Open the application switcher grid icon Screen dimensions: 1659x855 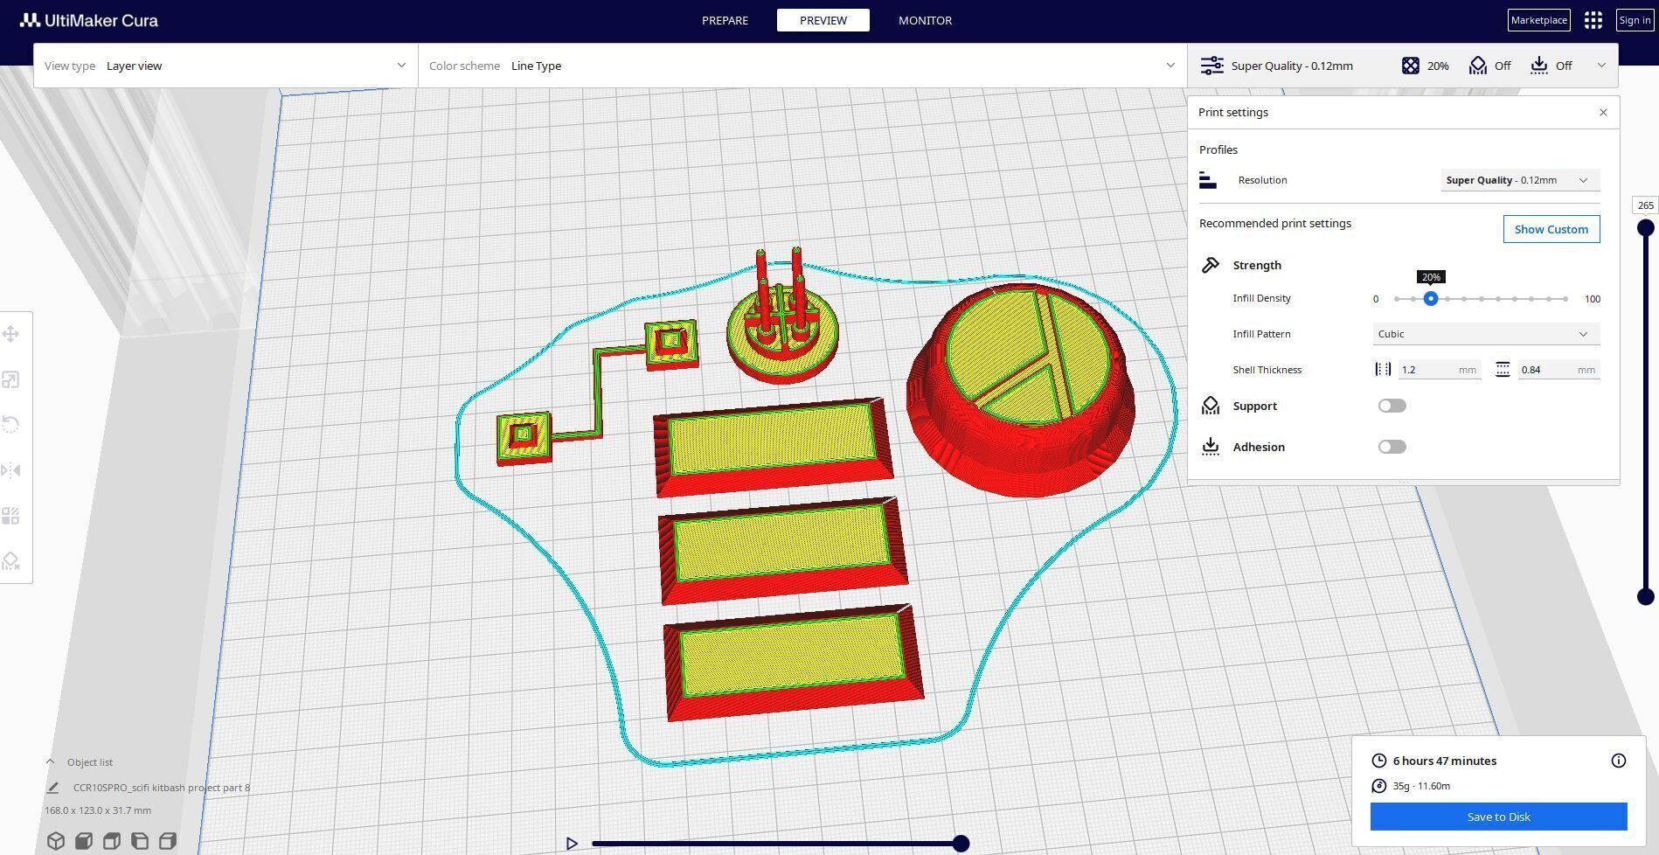click(x=1593, y=20)
